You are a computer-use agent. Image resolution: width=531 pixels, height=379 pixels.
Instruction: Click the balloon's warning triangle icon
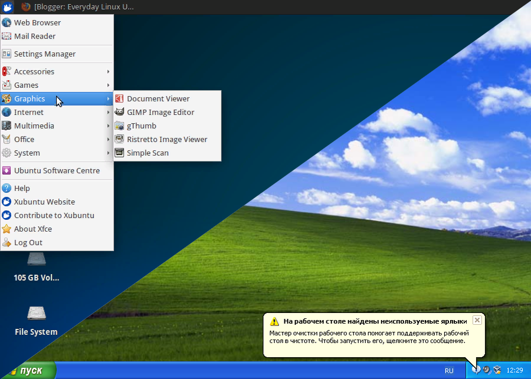click(x=274, y=321)
